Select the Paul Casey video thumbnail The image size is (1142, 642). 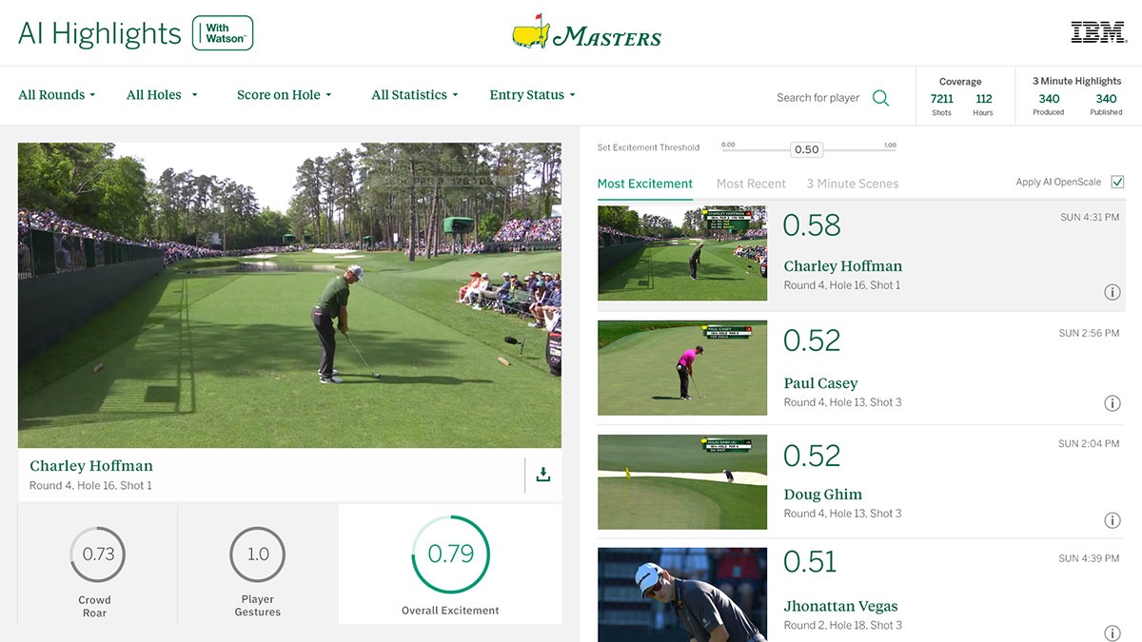pos(682,368)
